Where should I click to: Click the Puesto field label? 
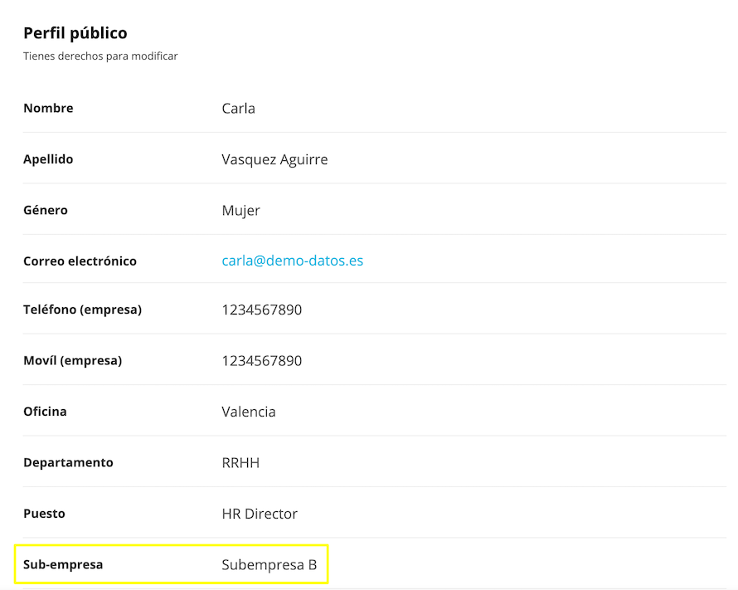tap(44, 514)
